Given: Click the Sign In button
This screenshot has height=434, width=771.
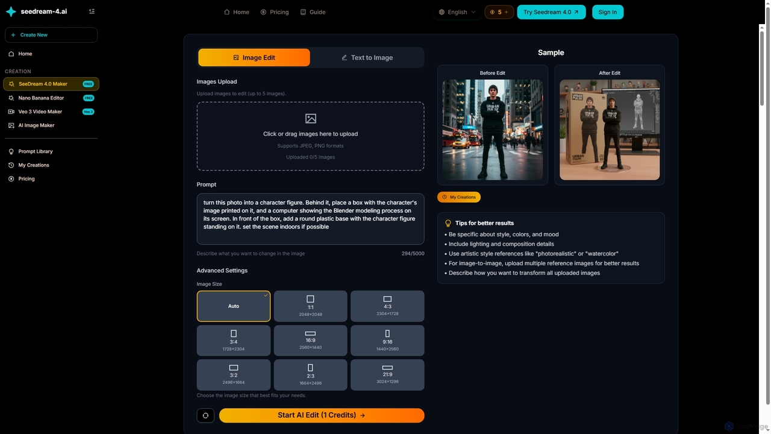Looking at the screenshot, I should [x=608, y=12].
